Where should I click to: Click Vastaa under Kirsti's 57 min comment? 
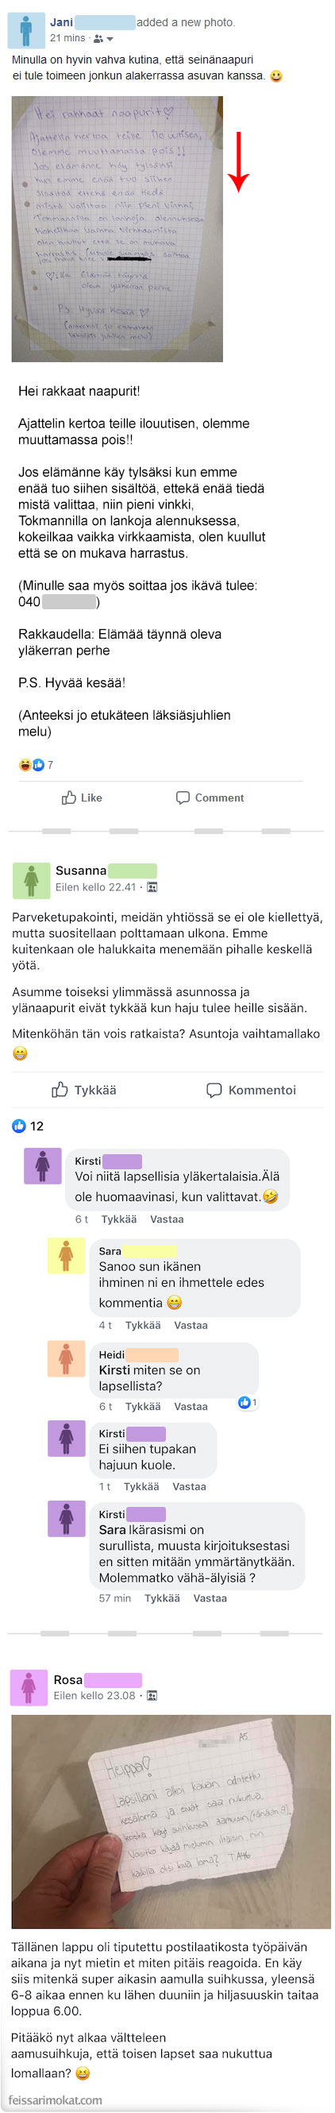pos(210,1598)
